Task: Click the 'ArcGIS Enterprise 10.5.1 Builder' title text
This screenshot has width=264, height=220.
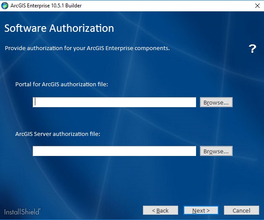Action: click(x=46, y=6)
